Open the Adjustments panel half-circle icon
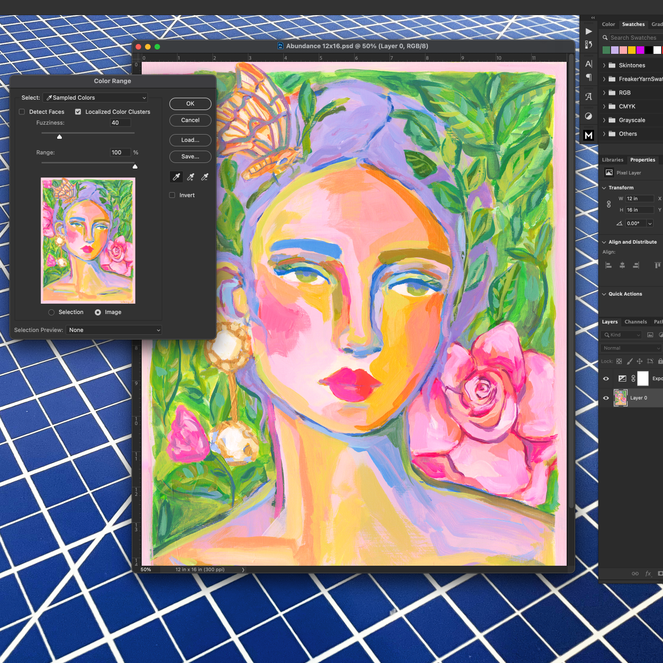Image resolution: width=663 pixels, height=663 pixels. [x=588, y=116]
